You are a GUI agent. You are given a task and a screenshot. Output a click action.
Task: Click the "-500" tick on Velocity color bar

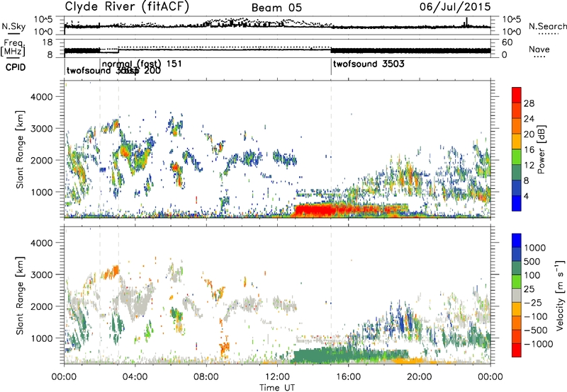[536, 330]
